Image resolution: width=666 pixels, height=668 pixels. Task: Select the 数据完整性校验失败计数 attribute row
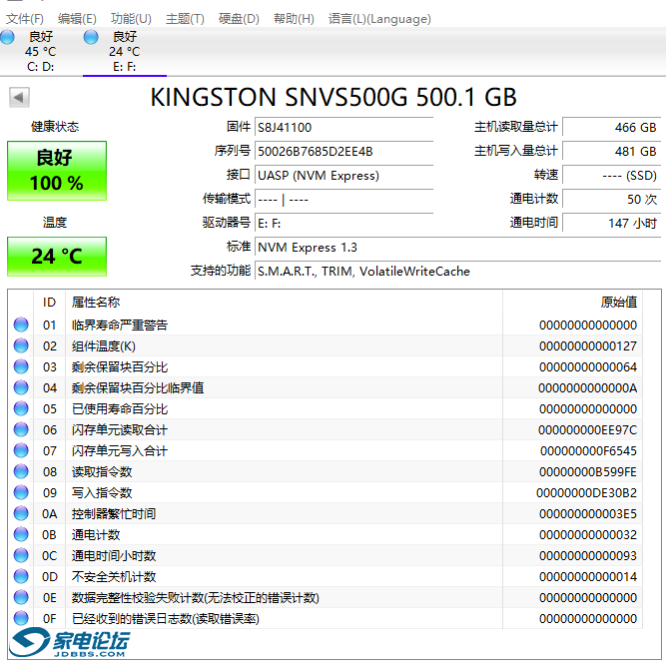[x=326, y=597]
